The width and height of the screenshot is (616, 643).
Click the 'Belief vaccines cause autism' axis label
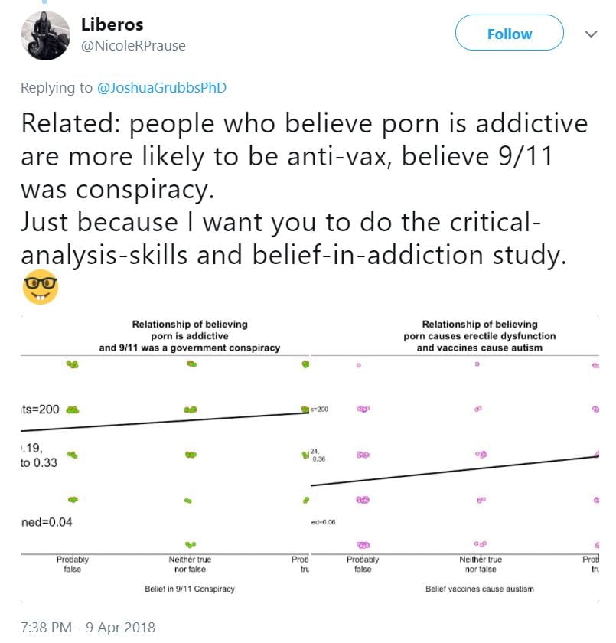tap(479, 589)
